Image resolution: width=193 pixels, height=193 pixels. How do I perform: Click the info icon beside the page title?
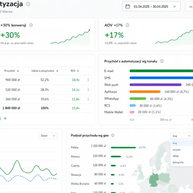[28, 4]
